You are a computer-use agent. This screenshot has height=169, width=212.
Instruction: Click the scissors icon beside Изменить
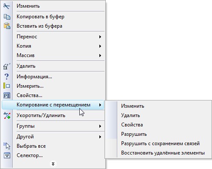coord(6,6)
